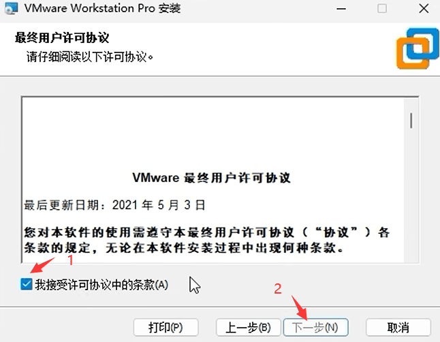Click the bold paragraph starting 您对本软件的使用

click(x=207, y=240)
